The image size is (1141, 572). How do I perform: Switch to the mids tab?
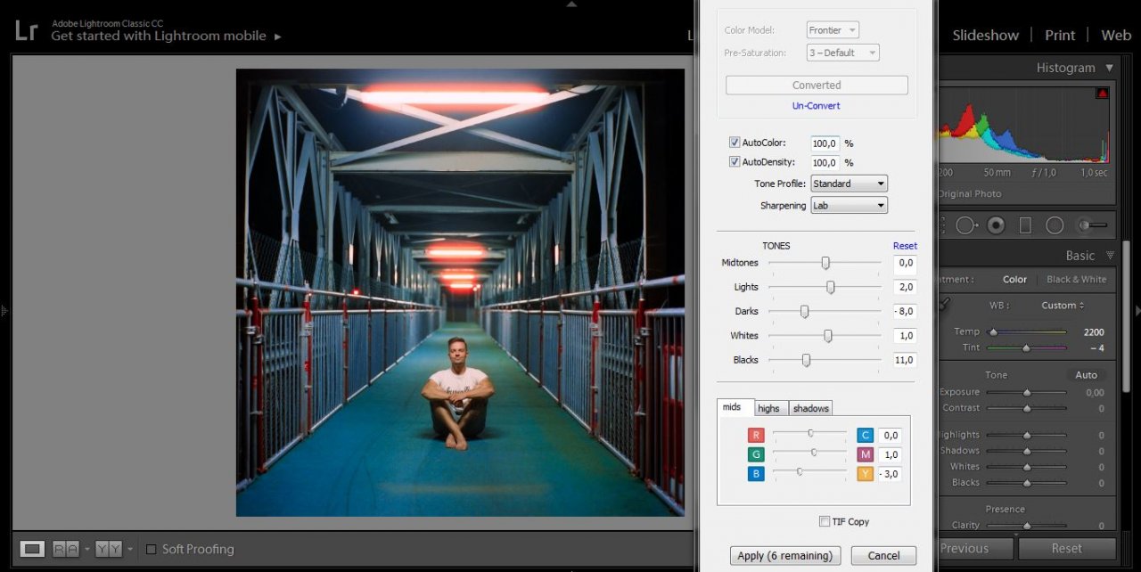735,407
